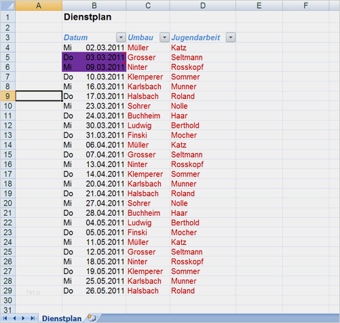Click previous sheet navigation arrow

pos(14,318)
